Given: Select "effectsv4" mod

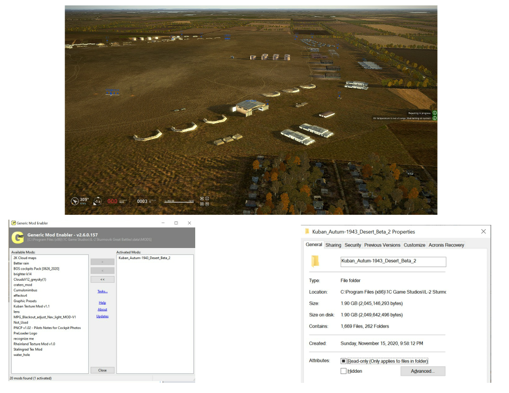Looking at the screenshot, I should (x=20, y=295).
